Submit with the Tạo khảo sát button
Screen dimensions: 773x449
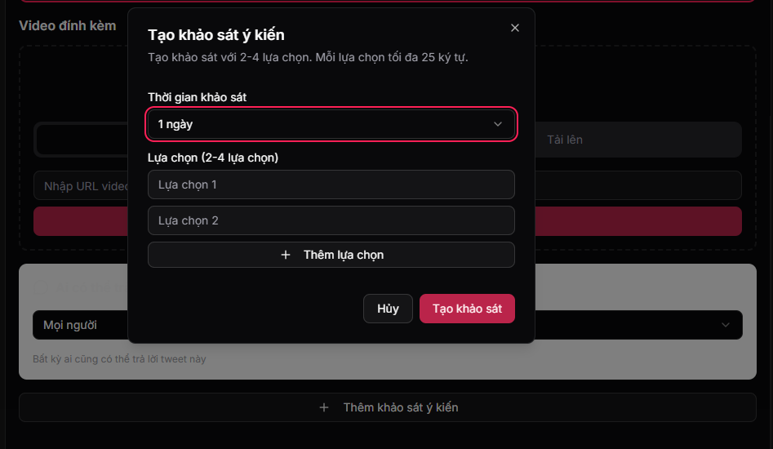(x=467, y=309)
